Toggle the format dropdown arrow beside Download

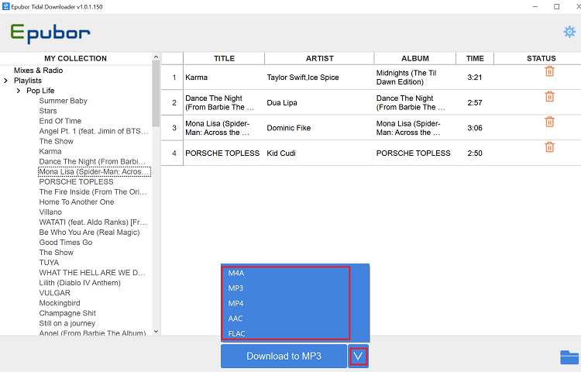pos(358,356)
